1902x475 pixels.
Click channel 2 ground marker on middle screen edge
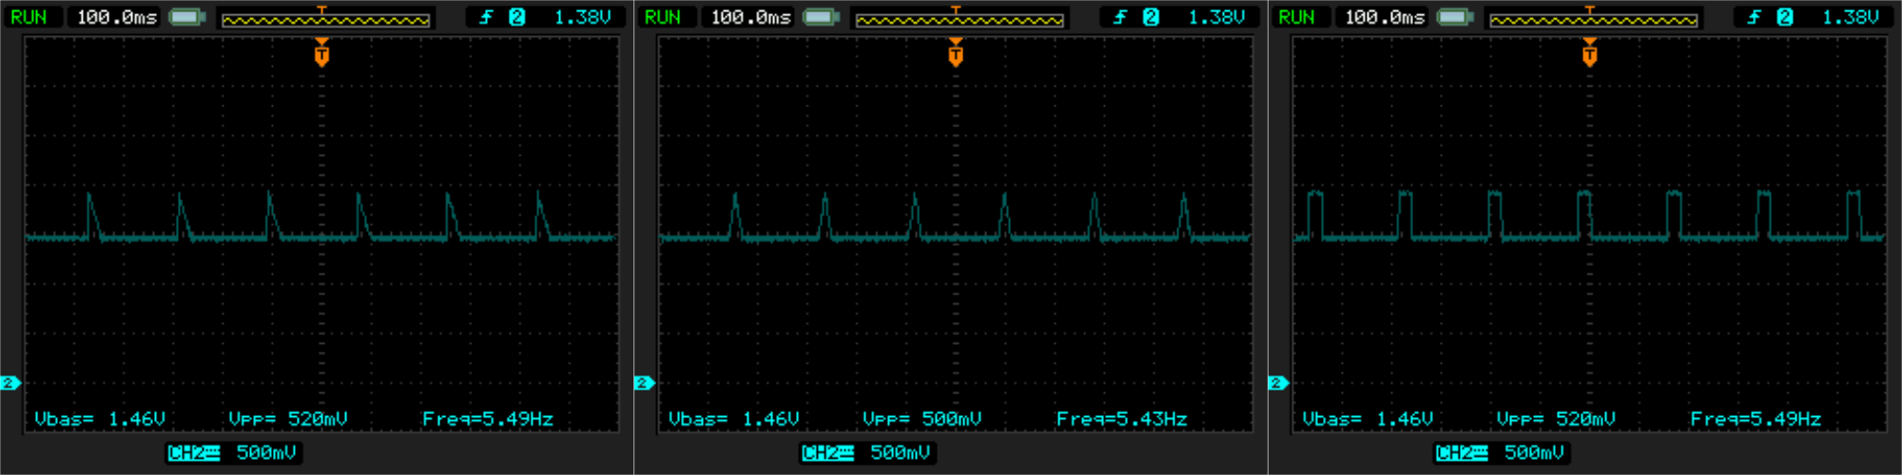pos(645,383)
